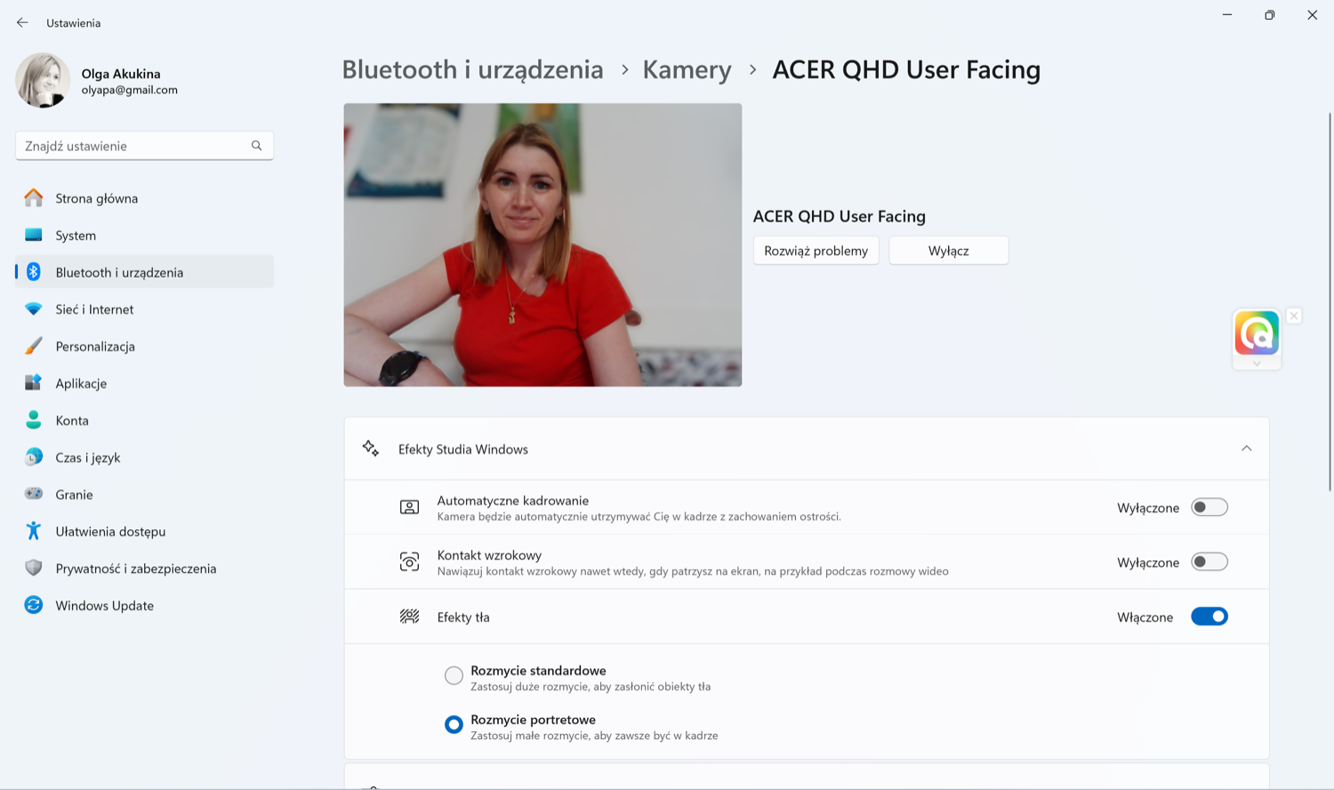Click the Konta person icon
This screenshot has width=1334, height=790.
pyautogui.click(x=34, y=420)
